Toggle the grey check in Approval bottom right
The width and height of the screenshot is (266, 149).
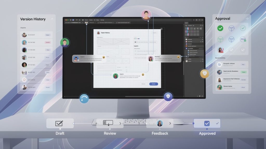[x=243, y=50]
